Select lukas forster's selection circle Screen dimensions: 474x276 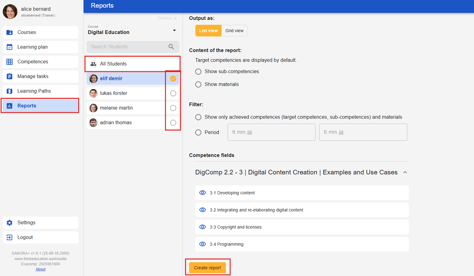click(173, 93)
